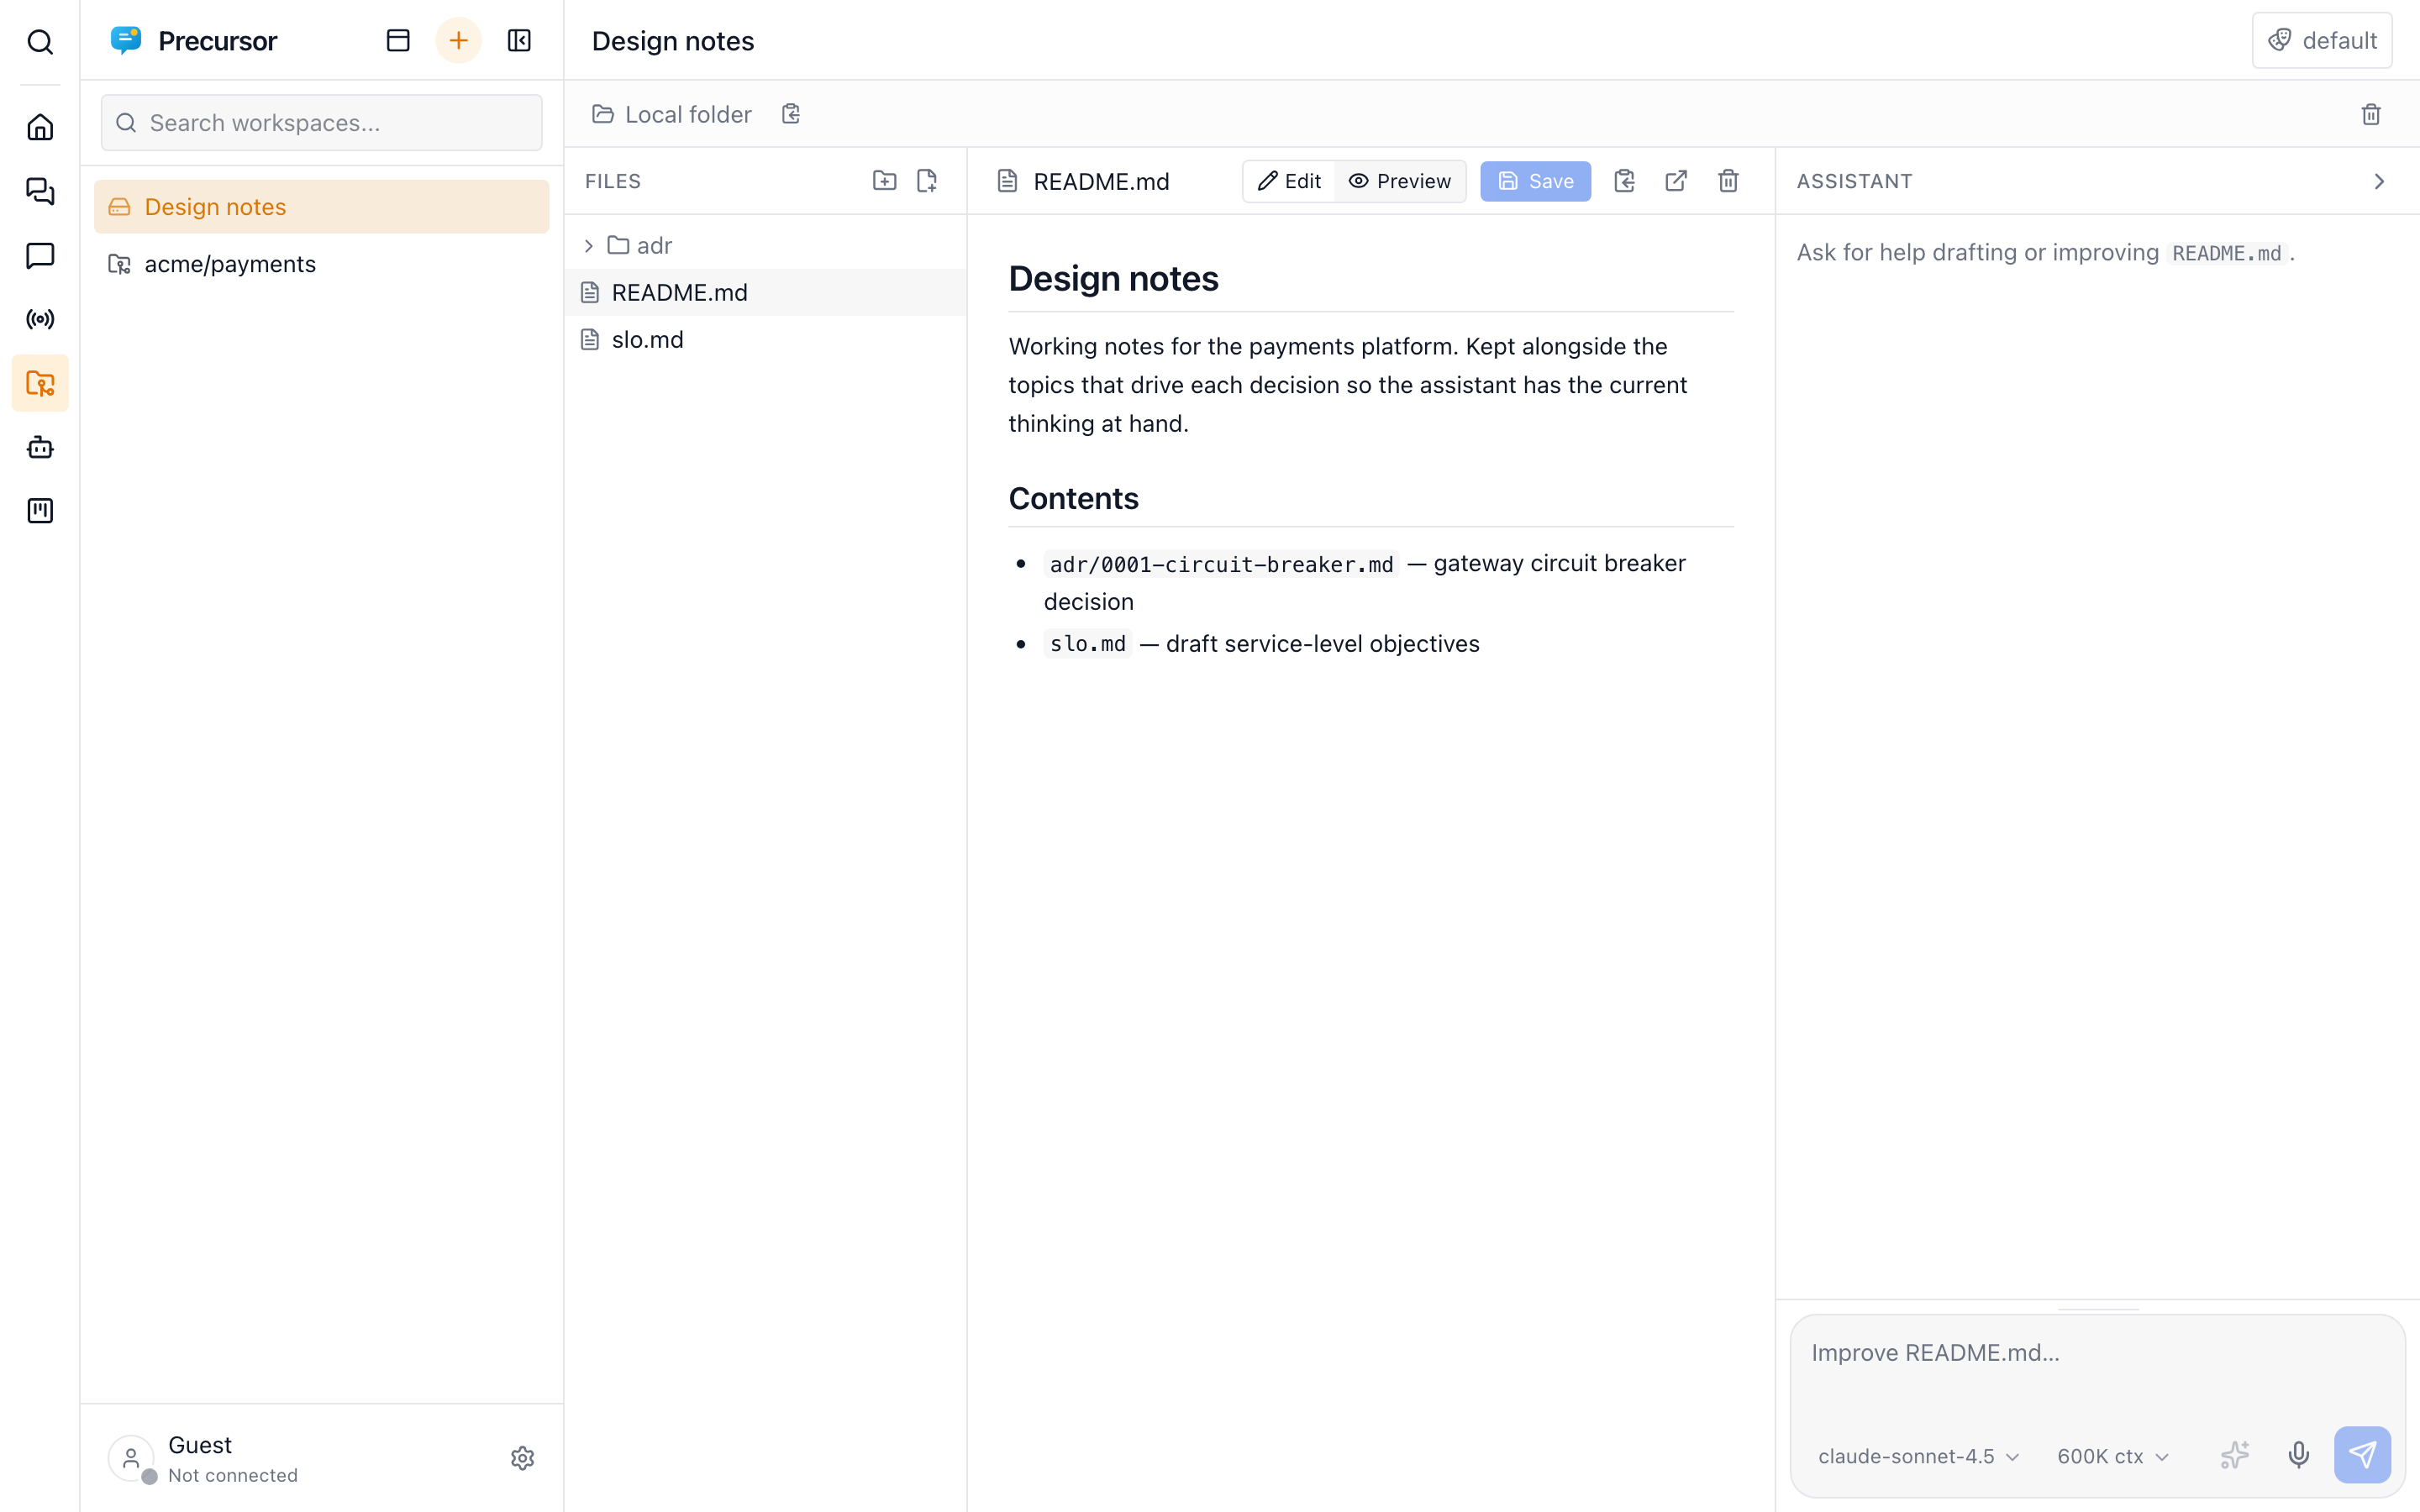The width and height of the screenshot is (2420, 1512).
Task: Open README.md in external window
Action: [1676, 180]
